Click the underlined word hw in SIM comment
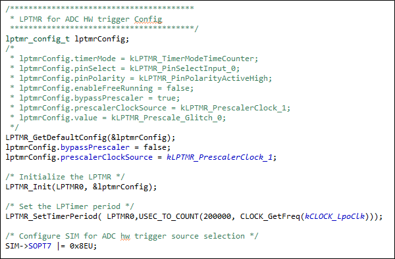This screenshot has height=259, width=395. click(125, 236)
